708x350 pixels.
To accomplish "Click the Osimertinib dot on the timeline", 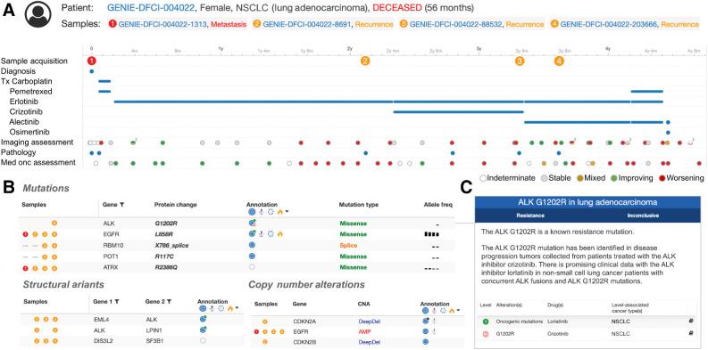I will (x=668, y=133).
